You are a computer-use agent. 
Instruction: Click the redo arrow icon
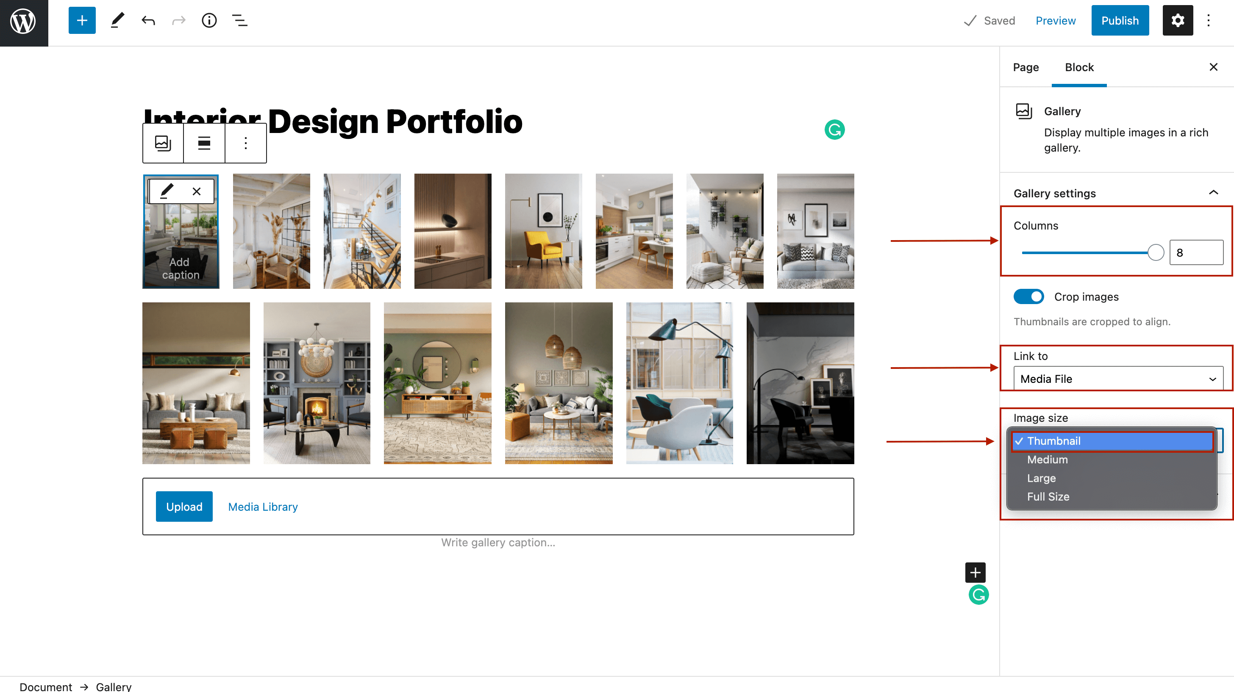[x=179, y=20]
